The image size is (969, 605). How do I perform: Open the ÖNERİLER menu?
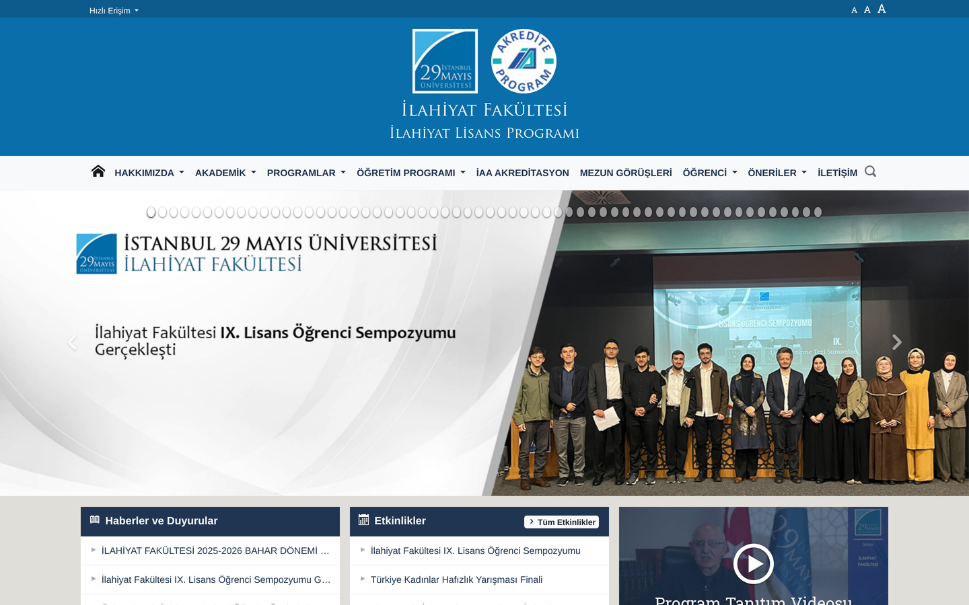777,173
